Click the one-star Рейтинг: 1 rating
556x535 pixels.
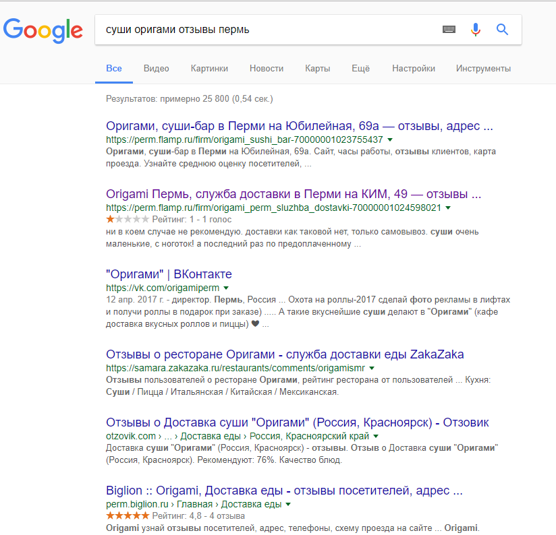[x=169, y=220]
